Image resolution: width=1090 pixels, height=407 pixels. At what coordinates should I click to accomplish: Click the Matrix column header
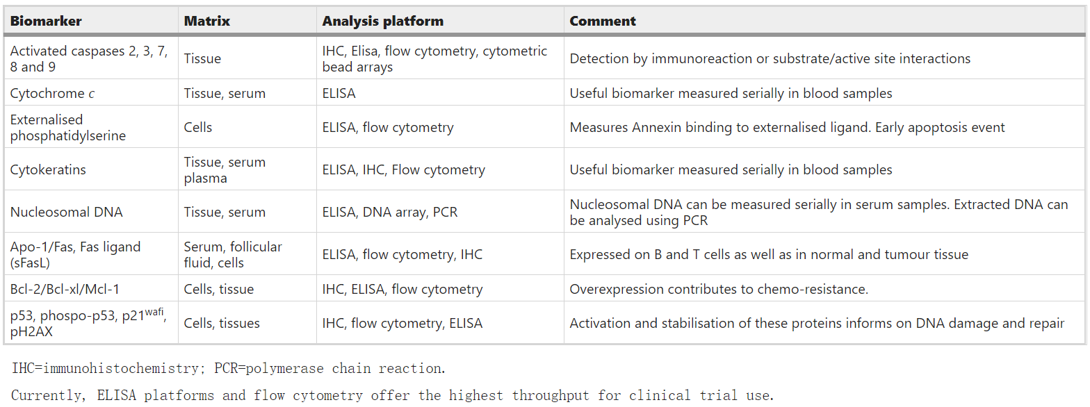(x=206, y=21)
